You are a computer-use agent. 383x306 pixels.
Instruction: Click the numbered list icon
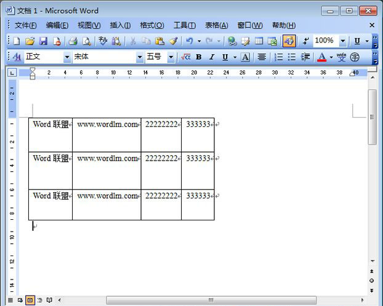[278, 57]
